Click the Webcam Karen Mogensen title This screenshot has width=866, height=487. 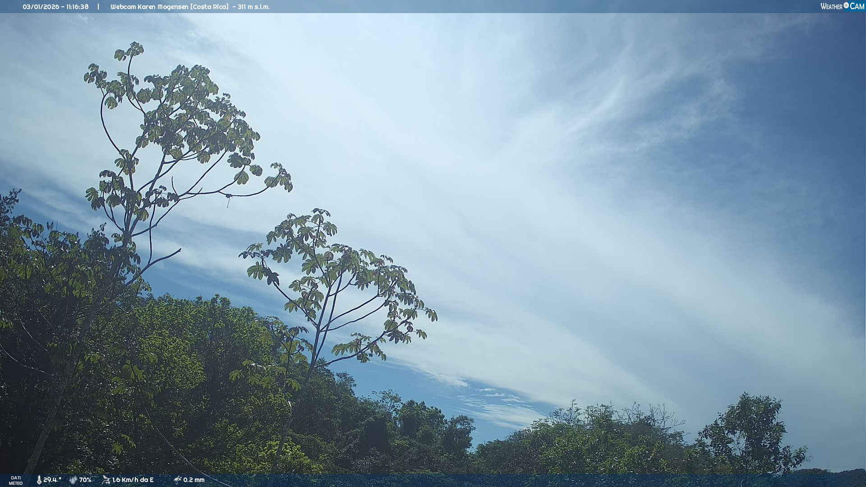click(150, 7)
